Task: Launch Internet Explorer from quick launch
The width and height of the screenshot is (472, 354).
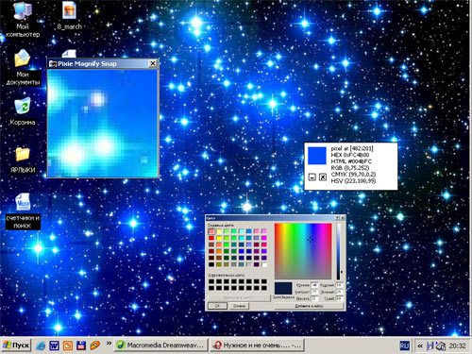Action: pos(41,346)
